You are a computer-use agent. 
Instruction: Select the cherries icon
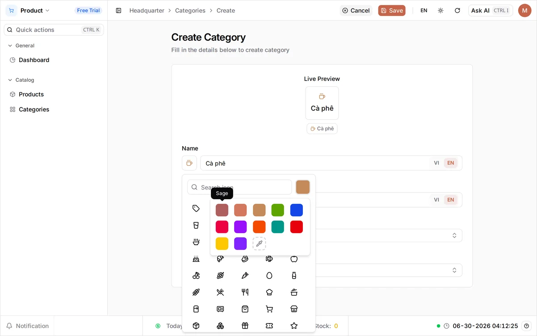click(196, 276)
